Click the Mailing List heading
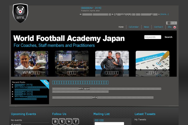The width and height of the screenshot is (188, 125). [102, 114]
